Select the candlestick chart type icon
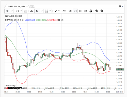This screenshot has height=97, width=127. coord(7,11)
